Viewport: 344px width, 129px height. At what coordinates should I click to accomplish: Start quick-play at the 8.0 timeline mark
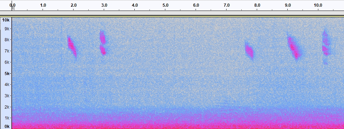tap(257, 5)
